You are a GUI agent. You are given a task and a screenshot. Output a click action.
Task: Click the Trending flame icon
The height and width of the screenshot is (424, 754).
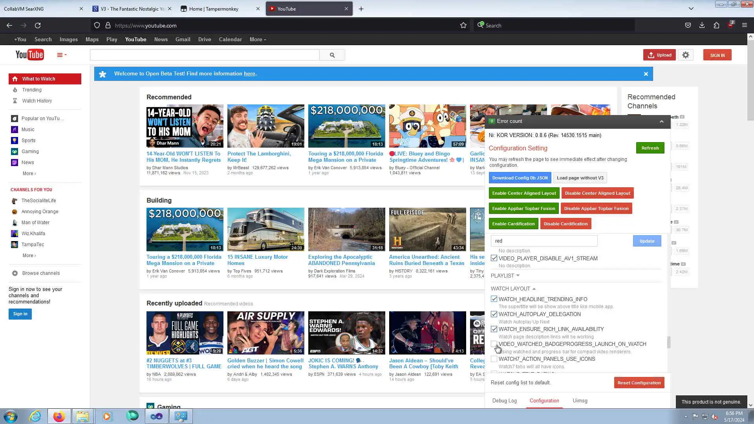pos(15,90)
